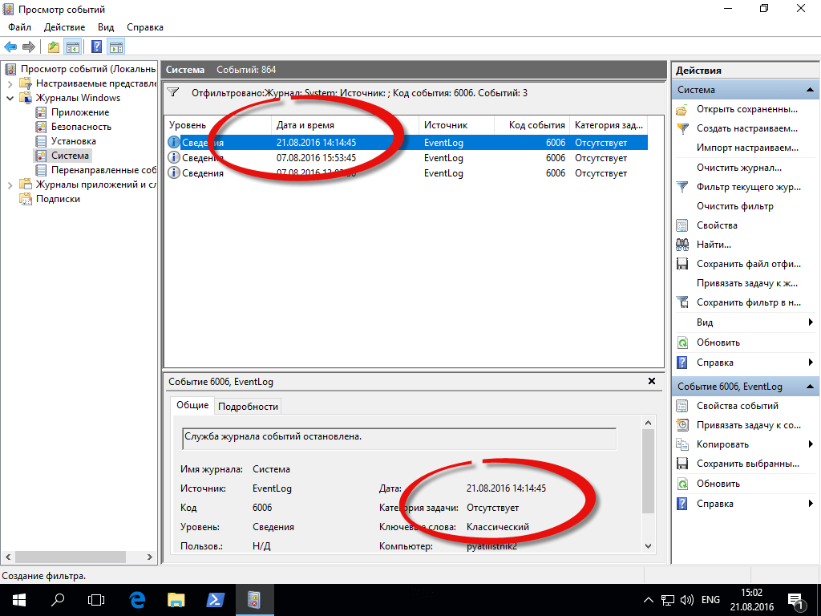Switch to the Подробности tab

click(248, 406)
